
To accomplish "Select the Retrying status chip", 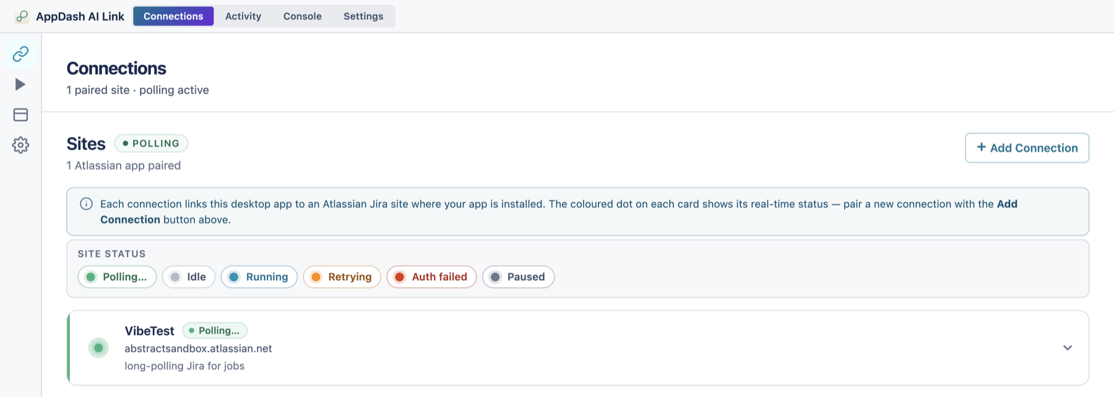I will (342, 276).
